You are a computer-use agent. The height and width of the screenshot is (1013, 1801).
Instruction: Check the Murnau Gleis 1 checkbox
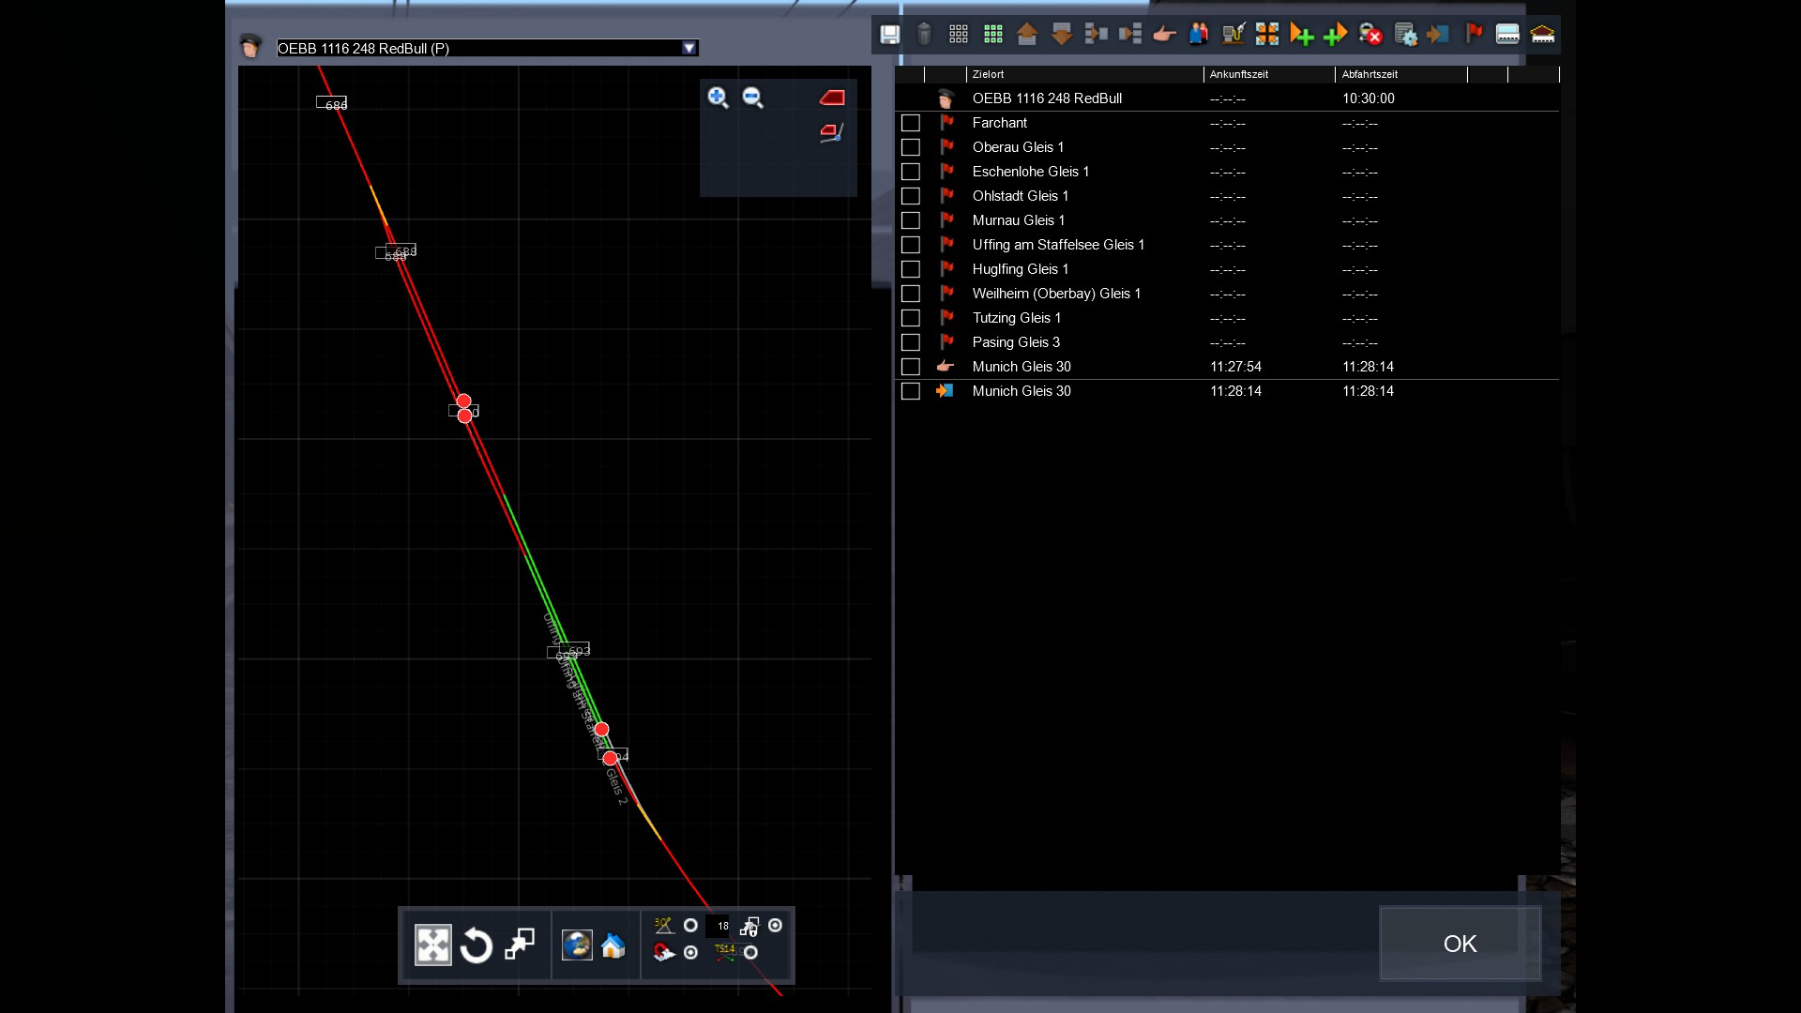(x=910, y=220)
